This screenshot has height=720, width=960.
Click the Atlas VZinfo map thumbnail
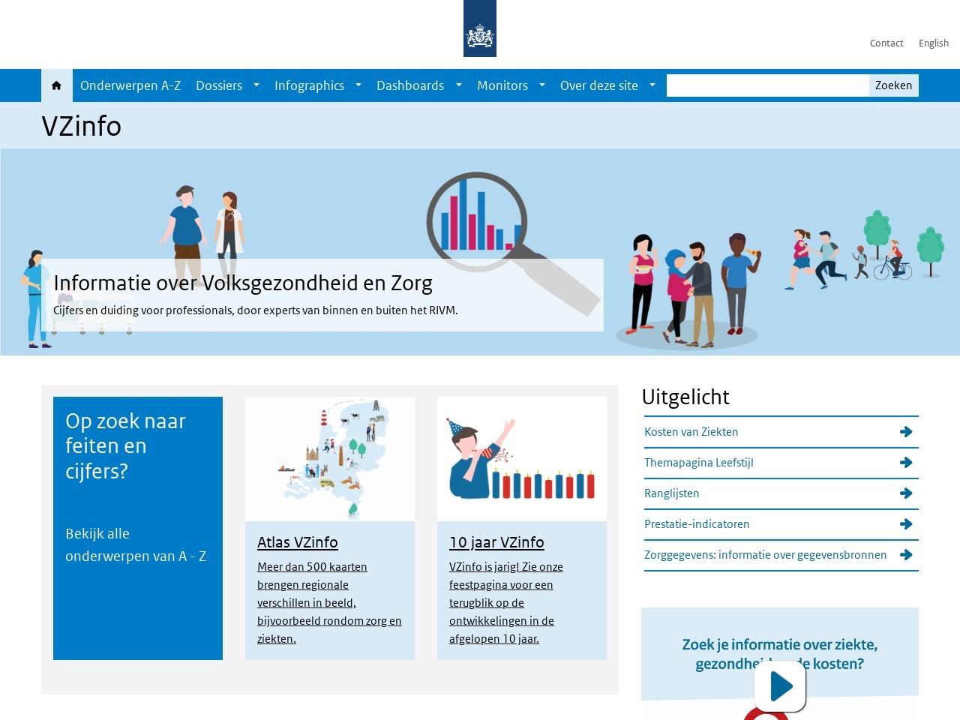pos(330,459)
